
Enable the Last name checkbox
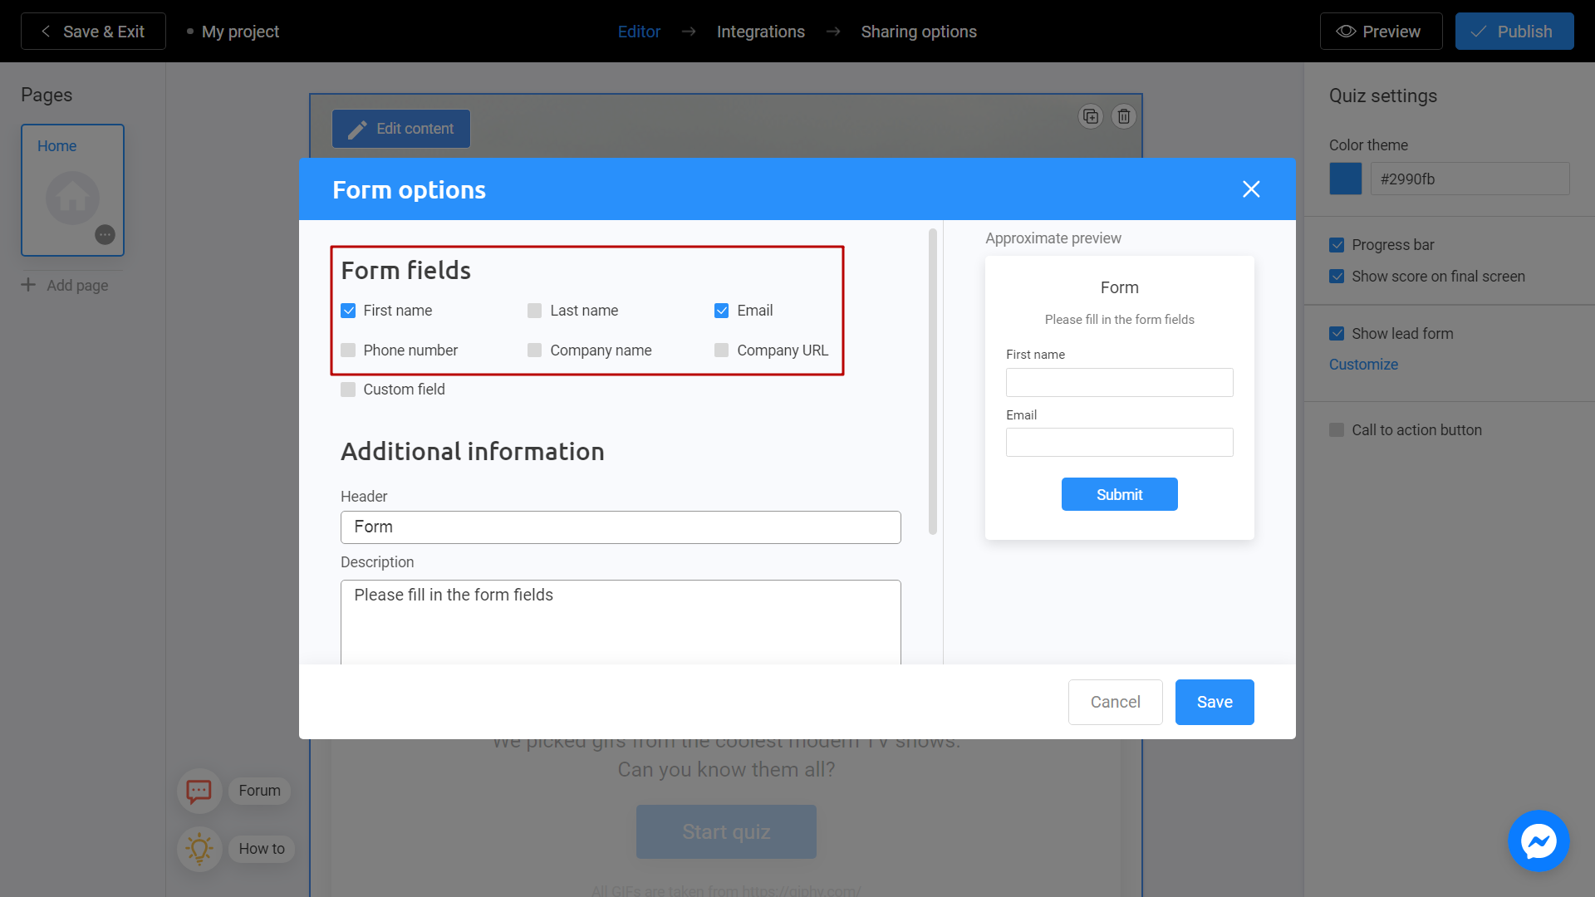click(x=535, y=310)
